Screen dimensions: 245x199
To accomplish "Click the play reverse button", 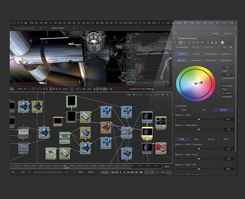I will (x=120, y=172).
